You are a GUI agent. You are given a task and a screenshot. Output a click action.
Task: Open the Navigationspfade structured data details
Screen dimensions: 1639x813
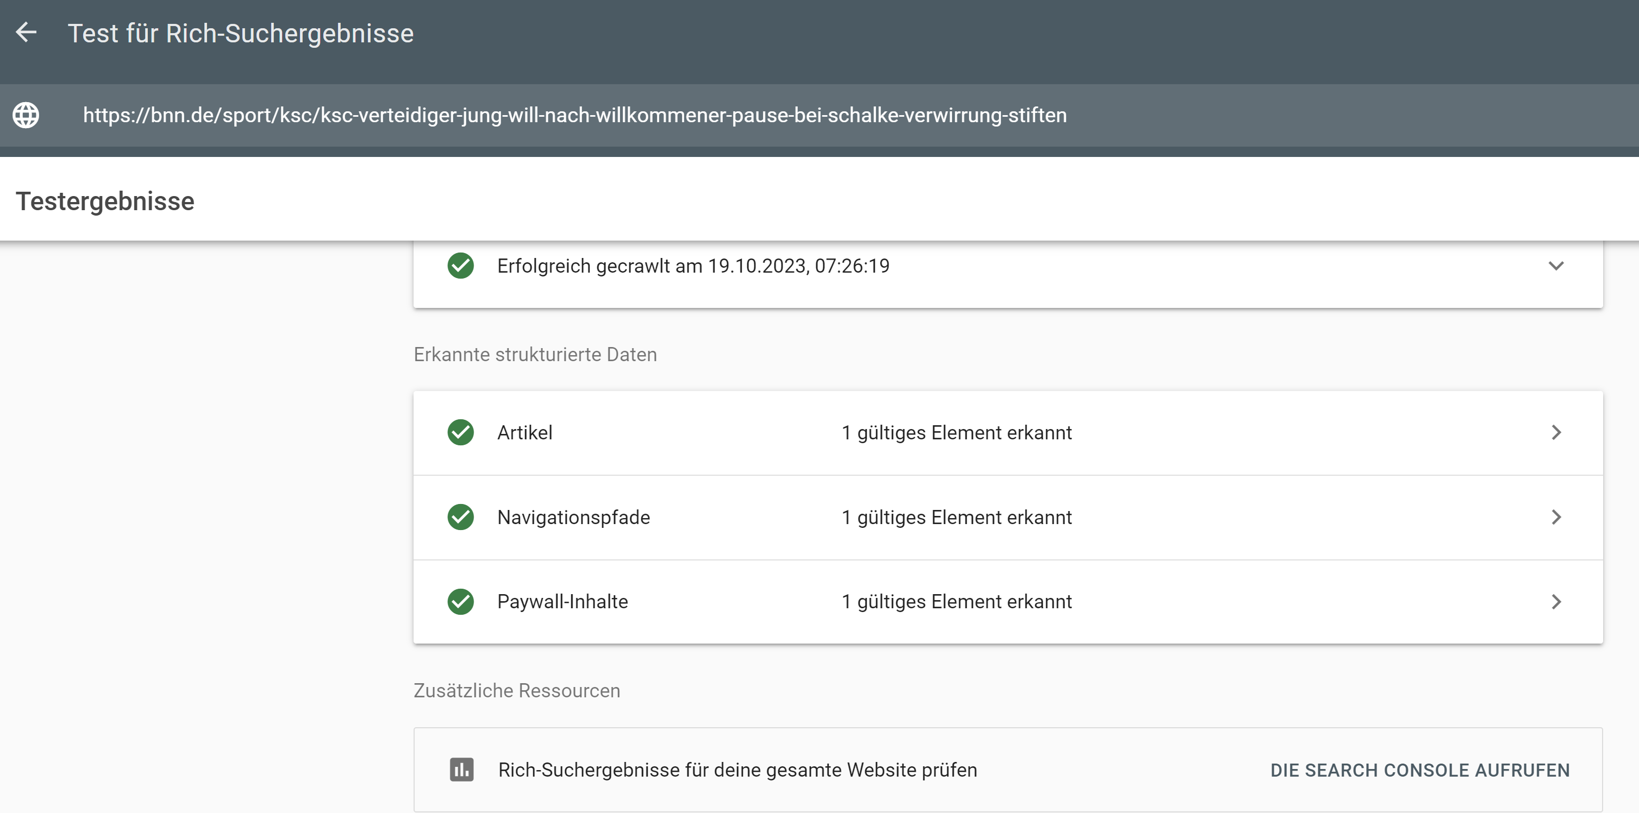tap(1557, 517)
